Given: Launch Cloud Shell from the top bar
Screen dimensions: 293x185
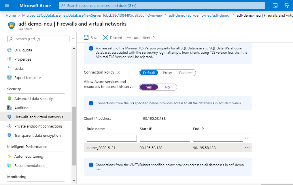Looking at the screenshot, I should click(x=275, y=5).
